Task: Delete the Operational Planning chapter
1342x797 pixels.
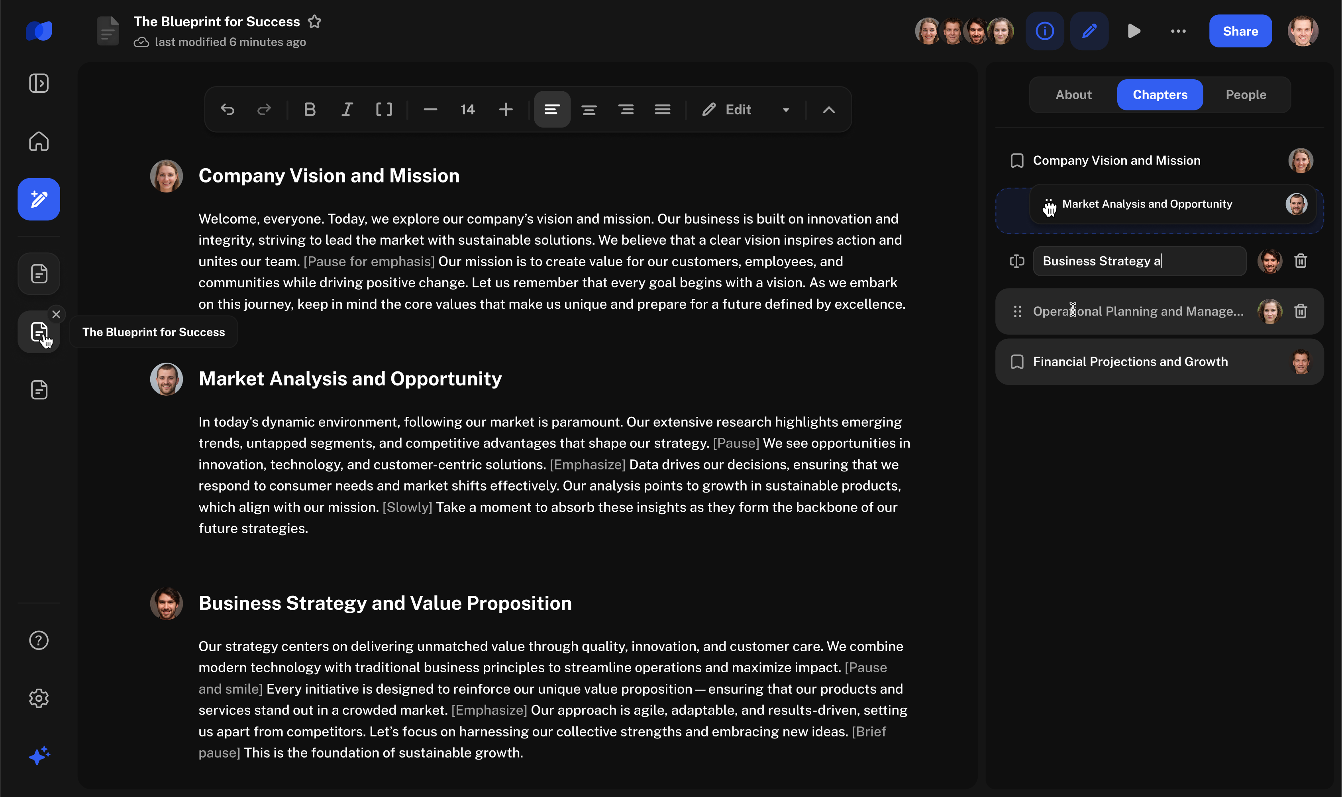Action: (x=1301, y=312)
